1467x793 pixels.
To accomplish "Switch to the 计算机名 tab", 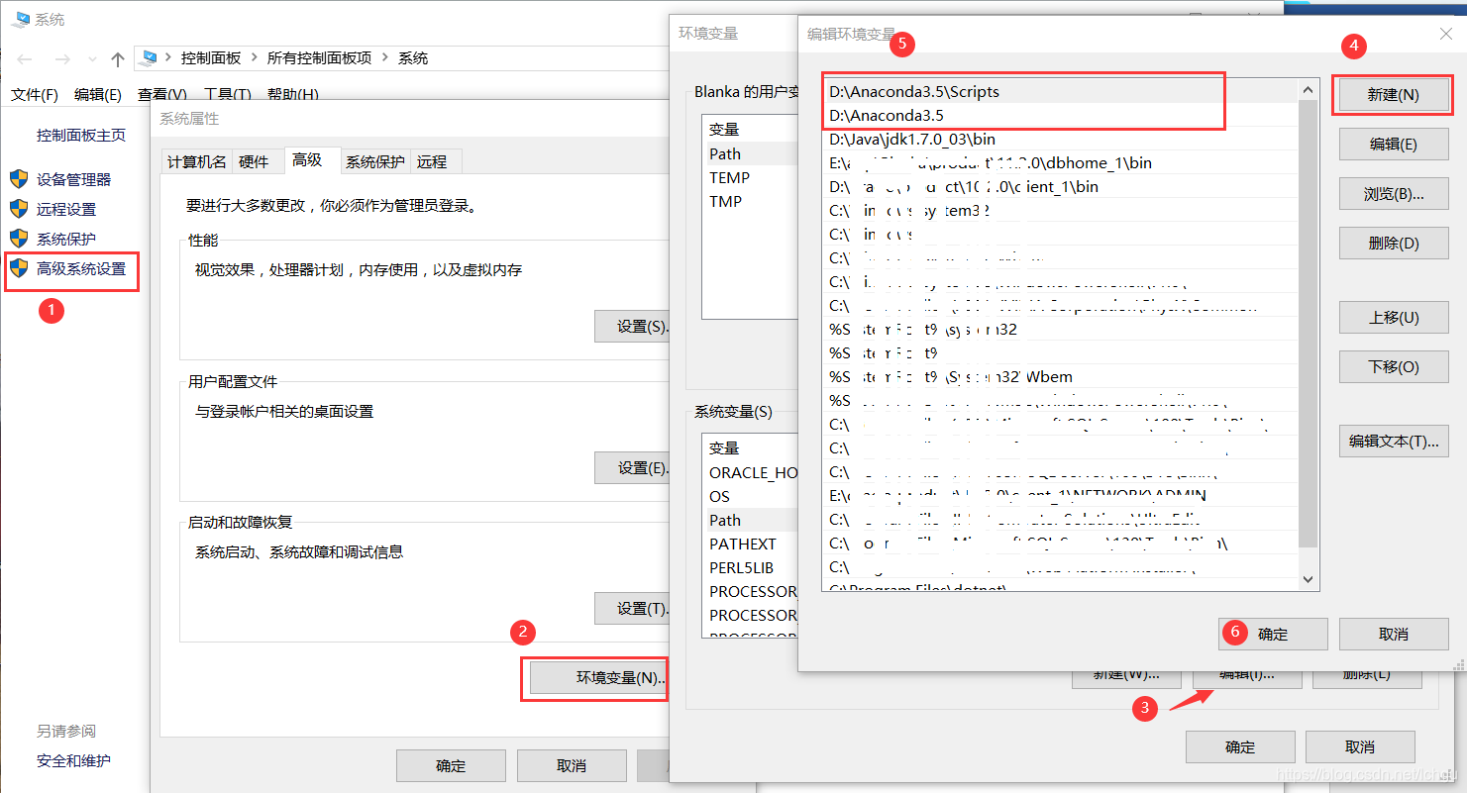I will tap(196, 161).
